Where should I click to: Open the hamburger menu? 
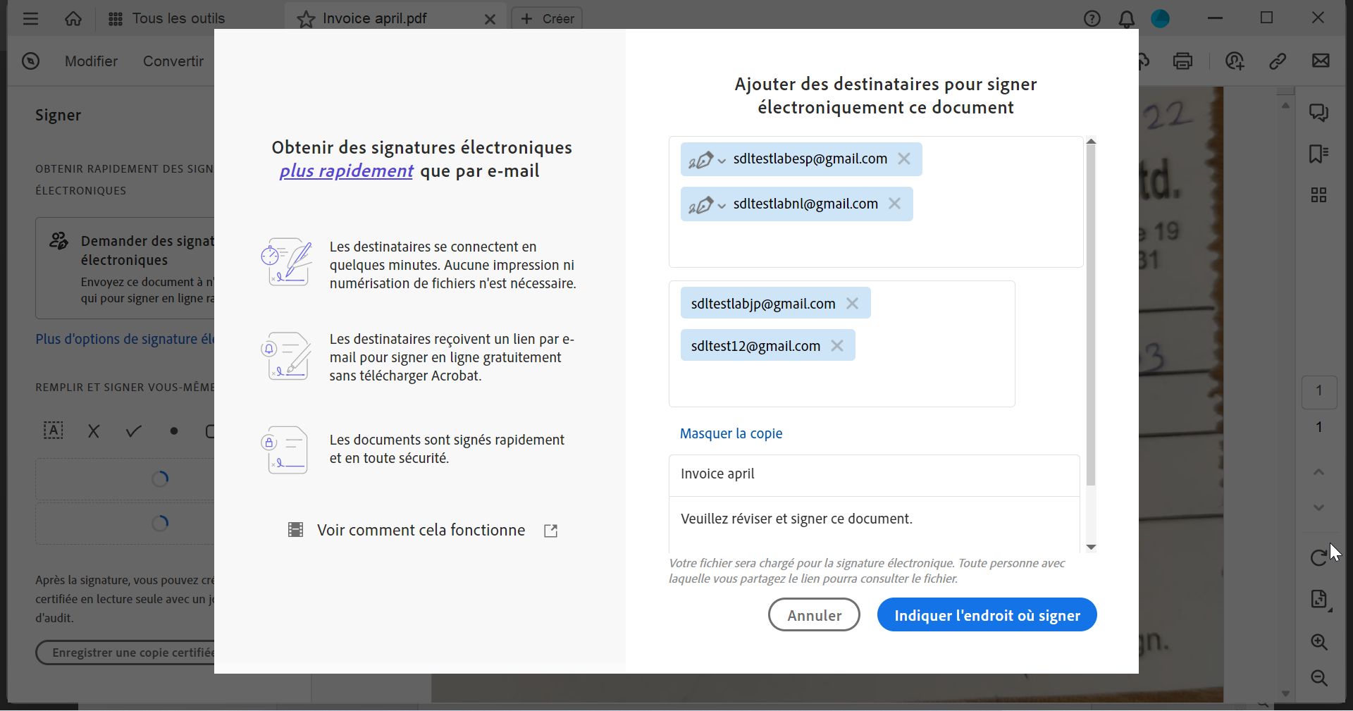(30, 18)
